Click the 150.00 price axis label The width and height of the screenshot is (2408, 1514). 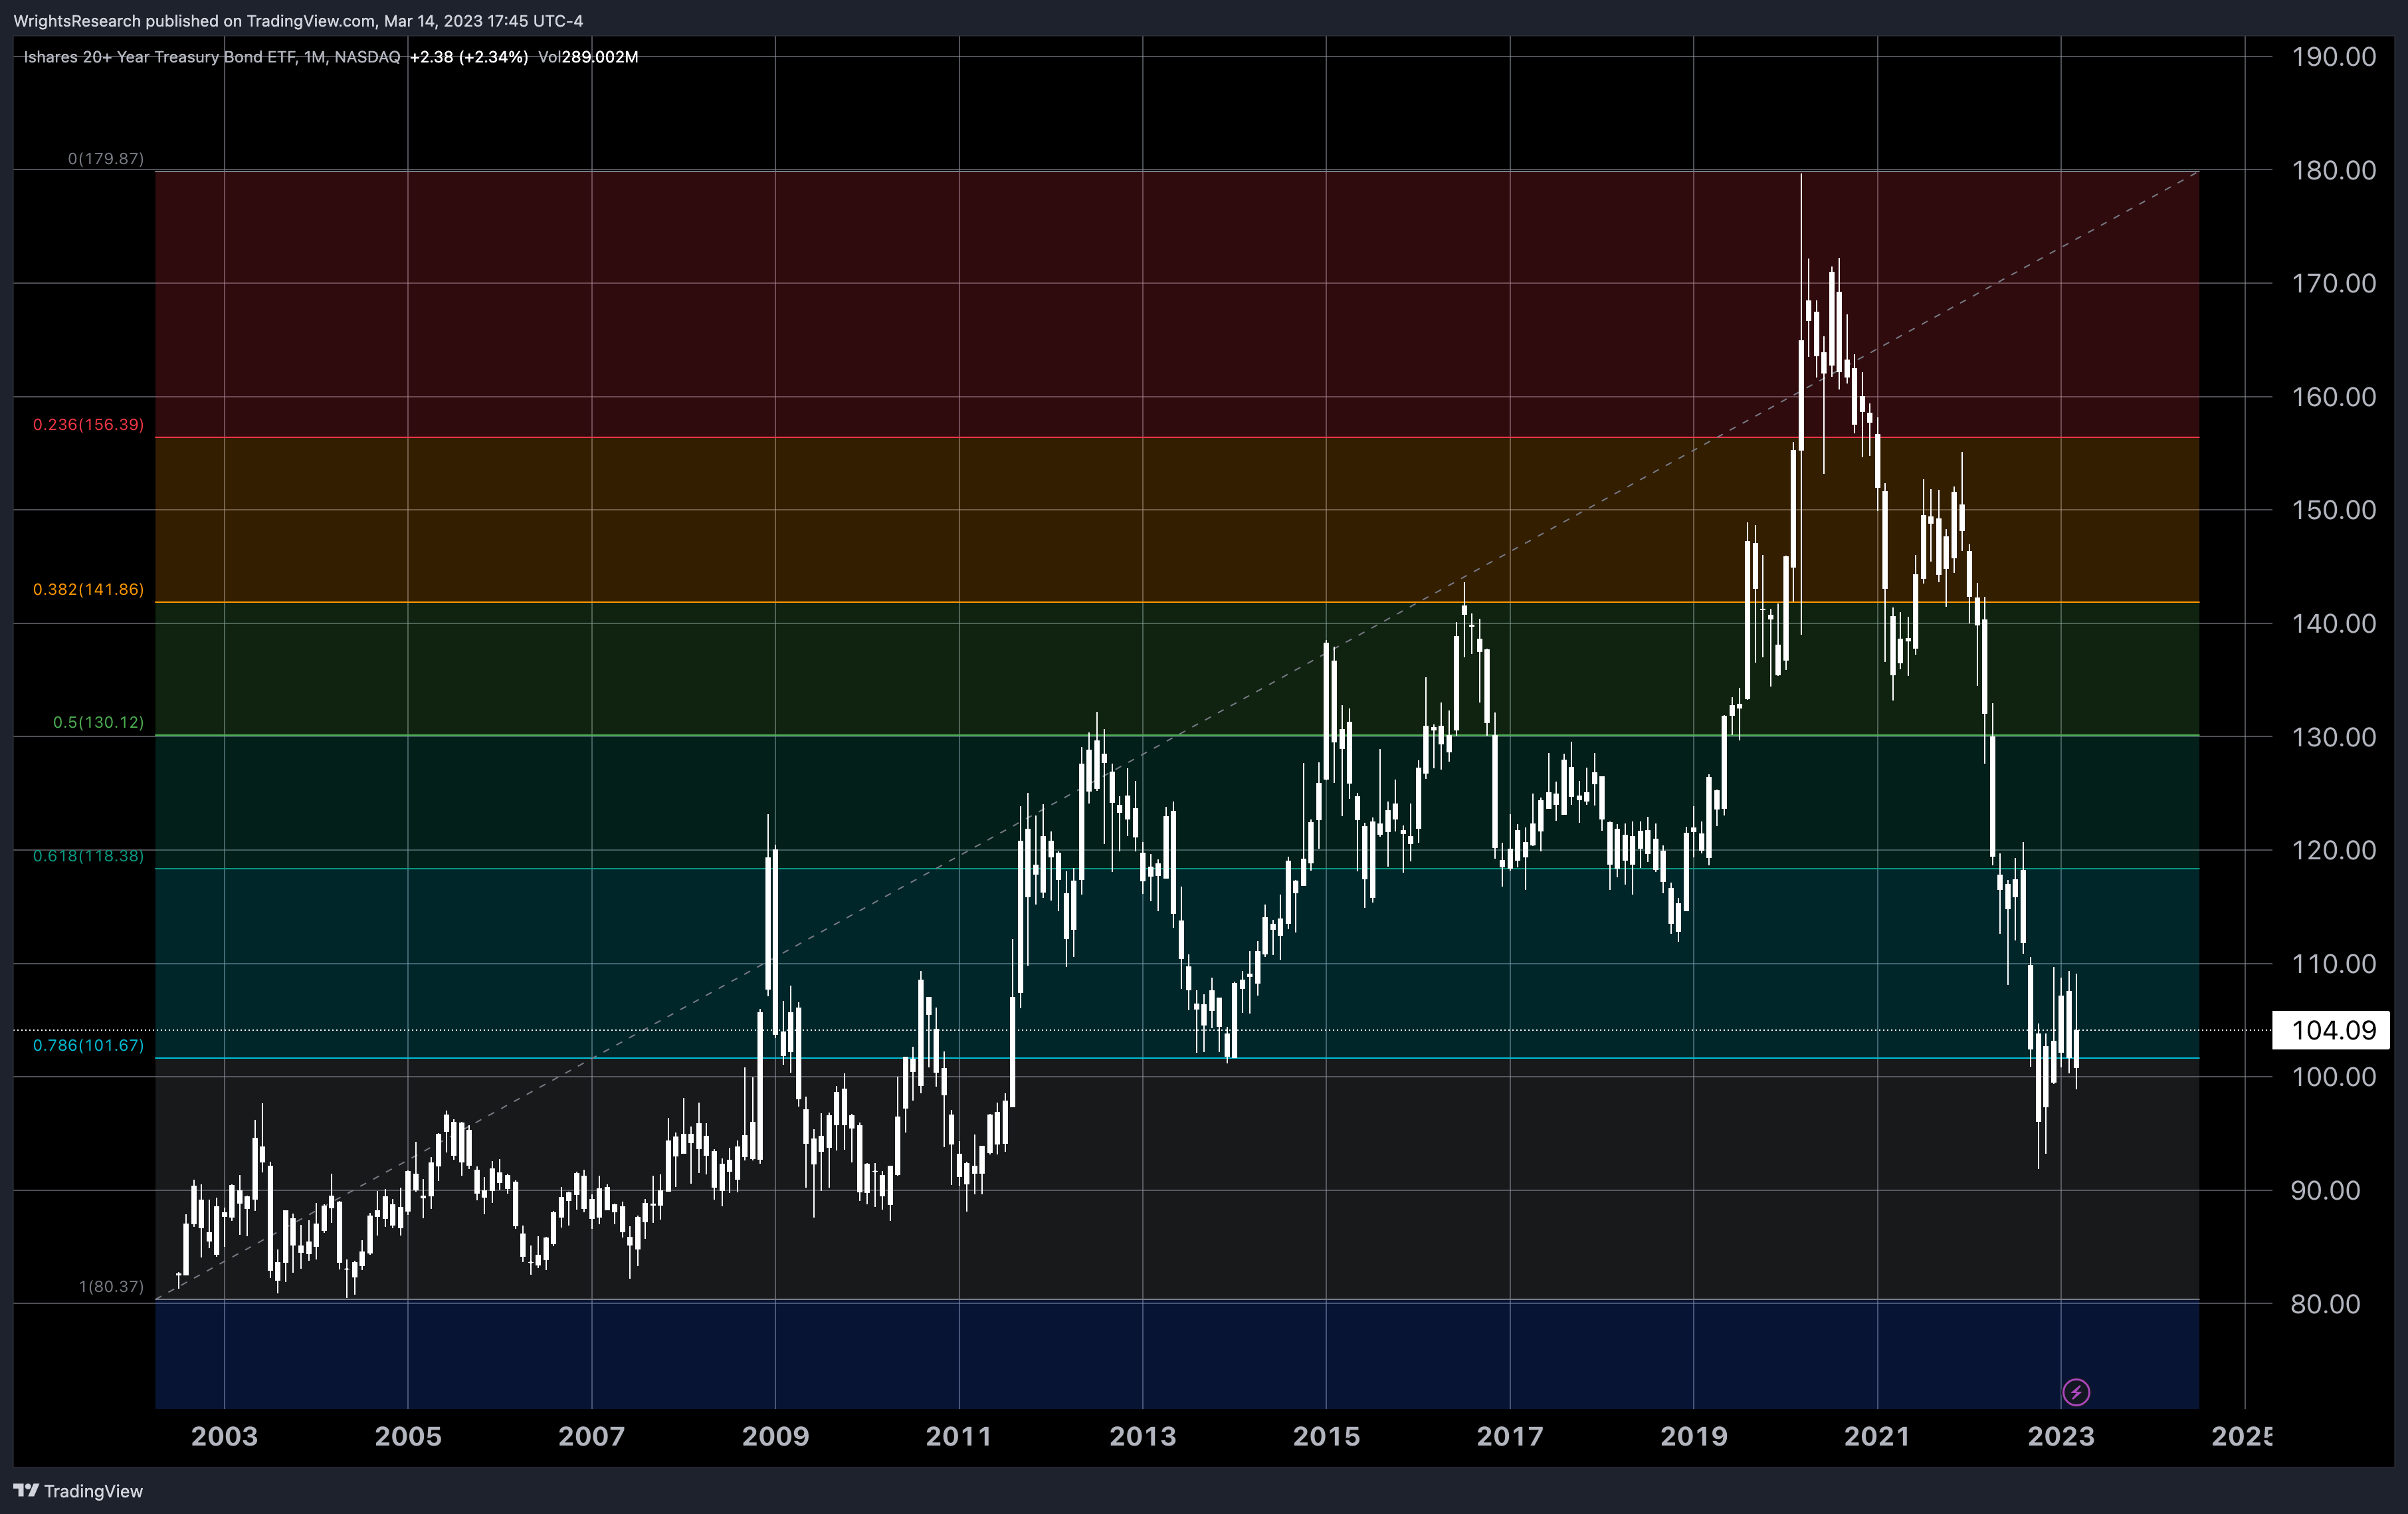pos(2333,510)
